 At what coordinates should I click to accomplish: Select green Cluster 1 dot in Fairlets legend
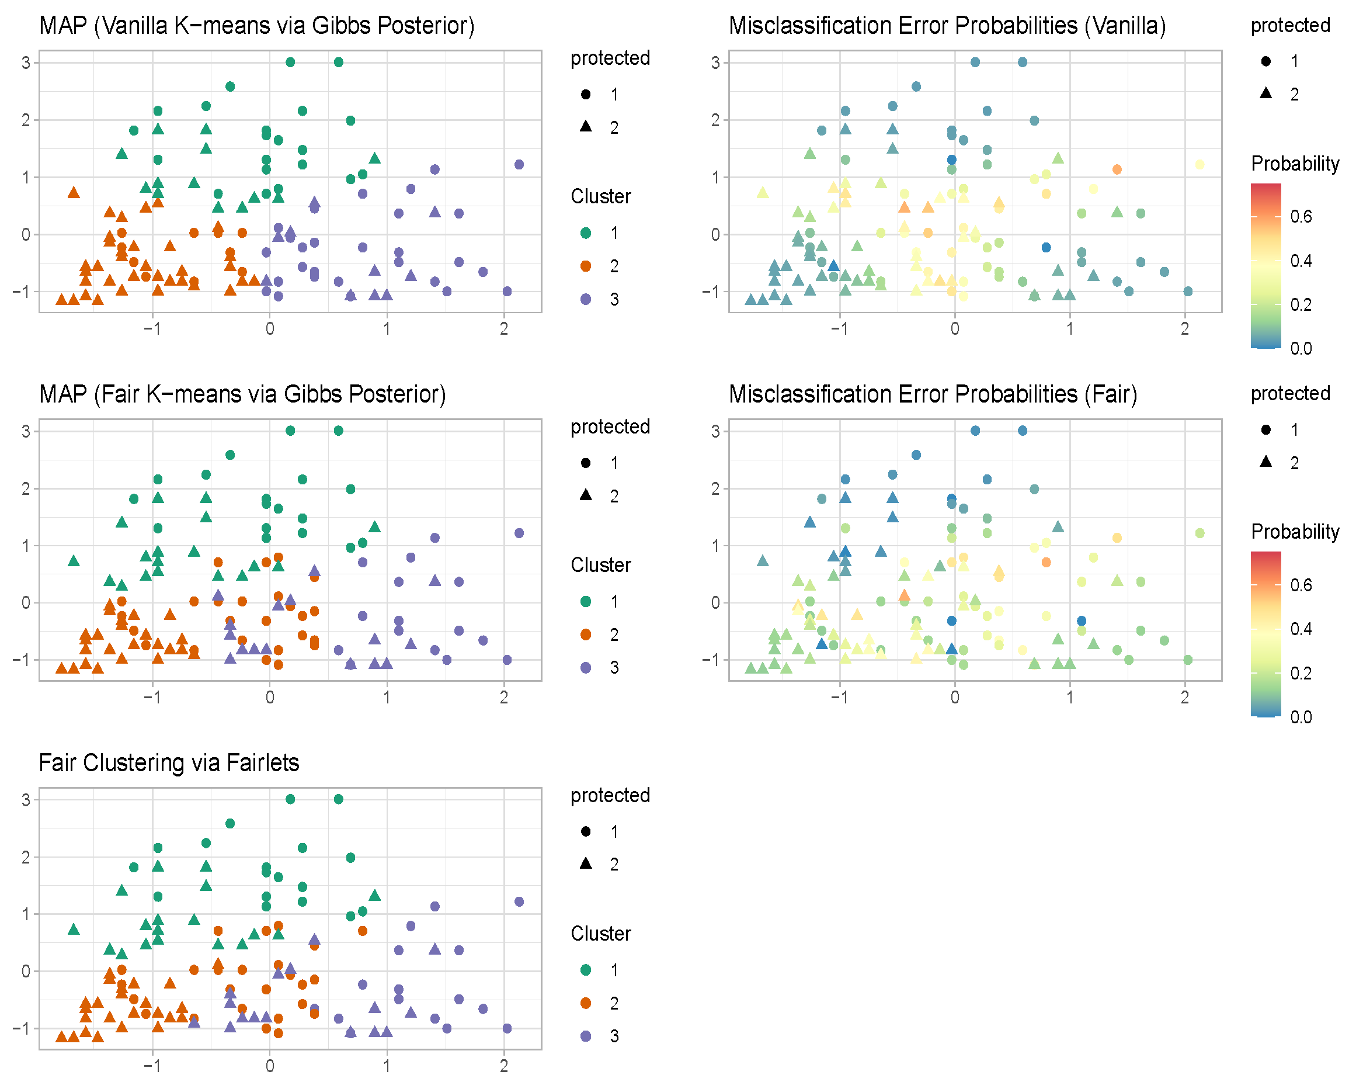(586, 970)
